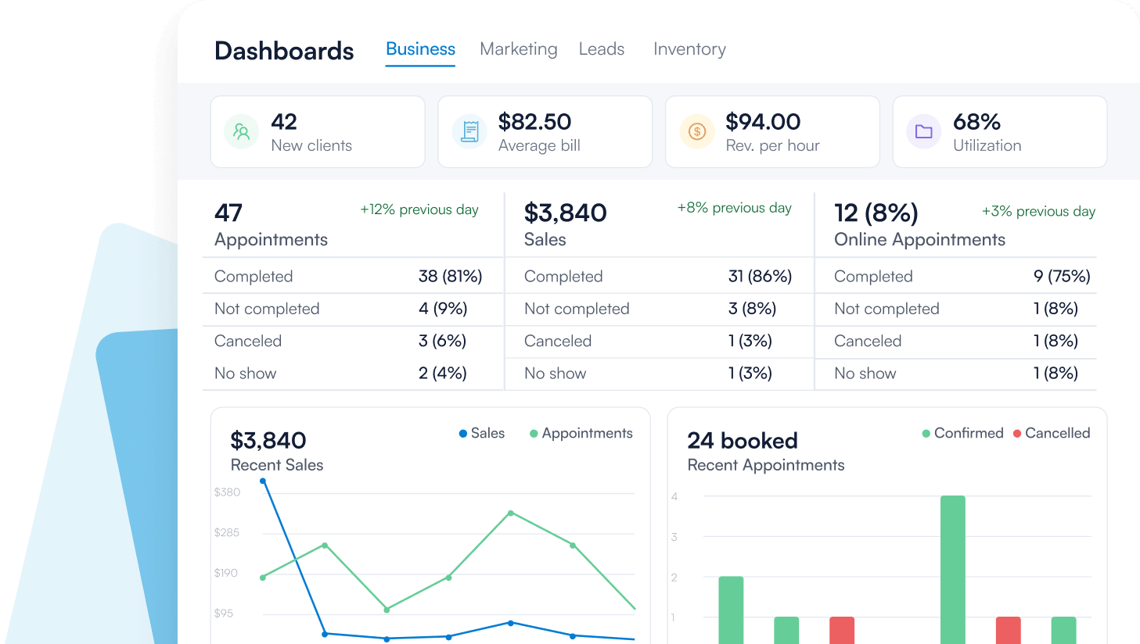The image size is (1140, 644).
Task: Click the New clients people icon
Action: click(x=241, y=131)
